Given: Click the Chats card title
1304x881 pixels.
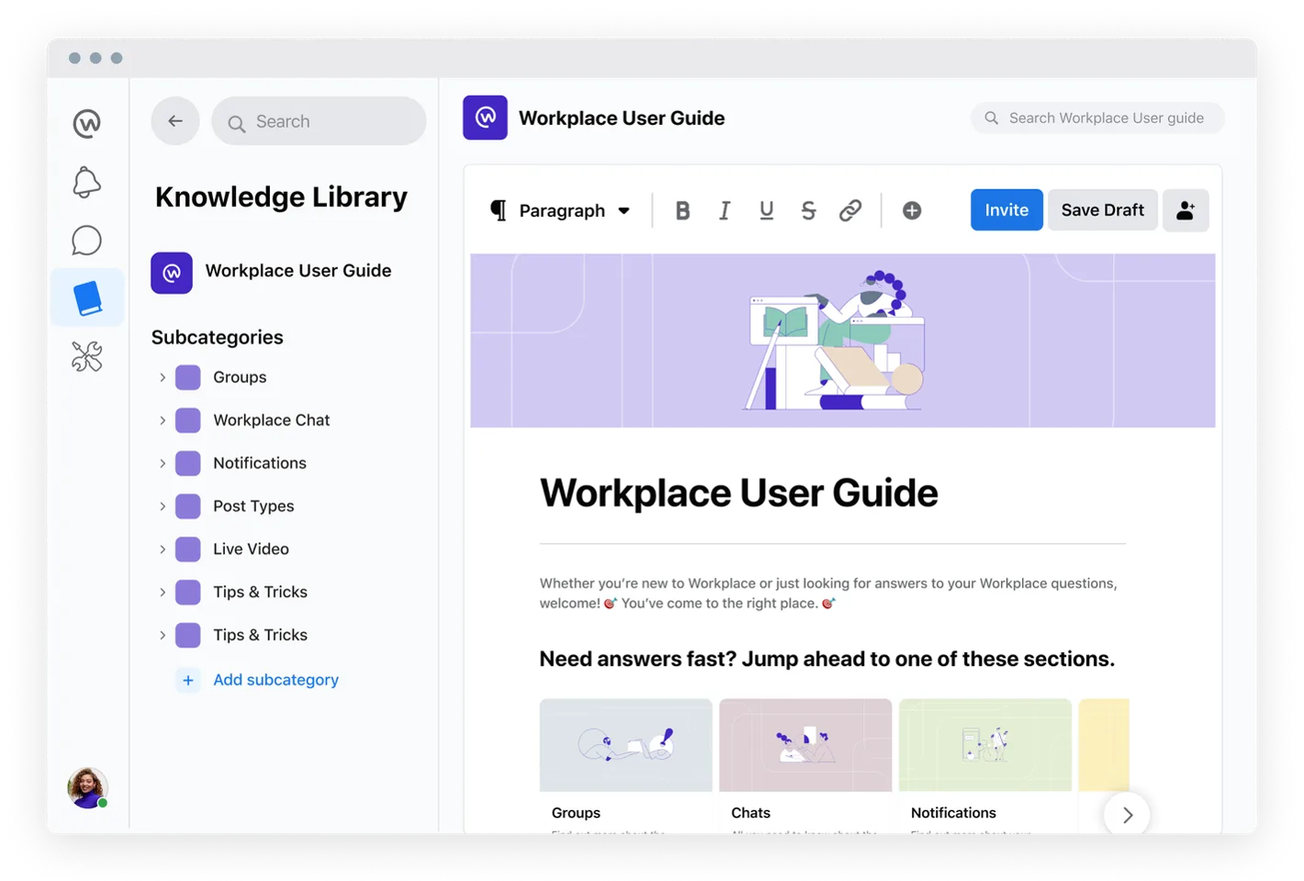Looking at the screenshot, I should [750, 813].
